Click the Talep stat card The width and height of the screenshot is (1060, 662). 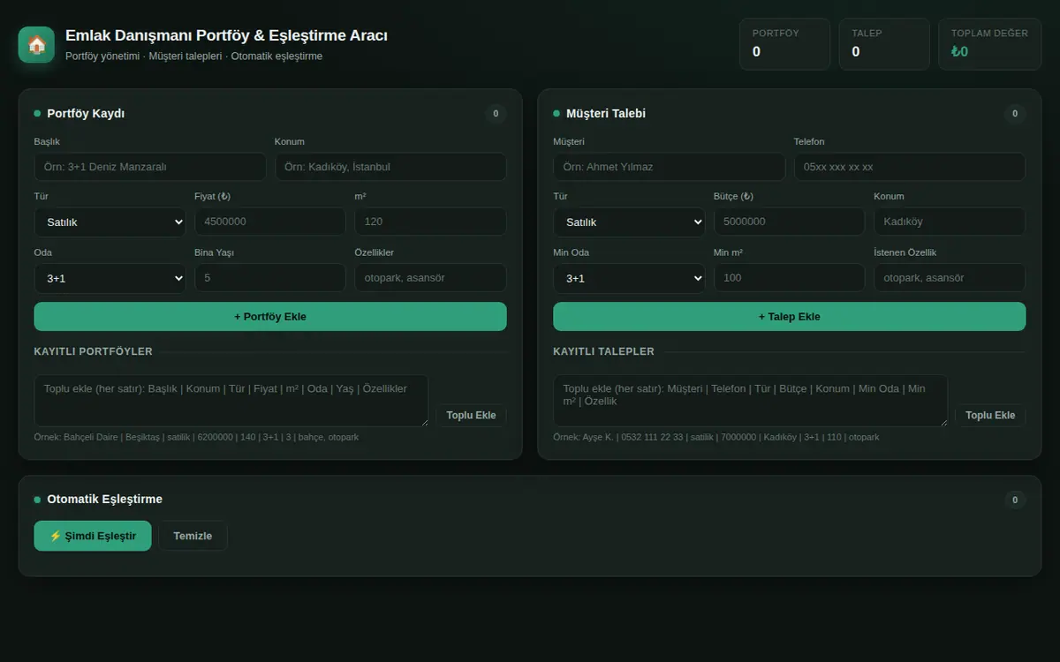coord(884,44)
